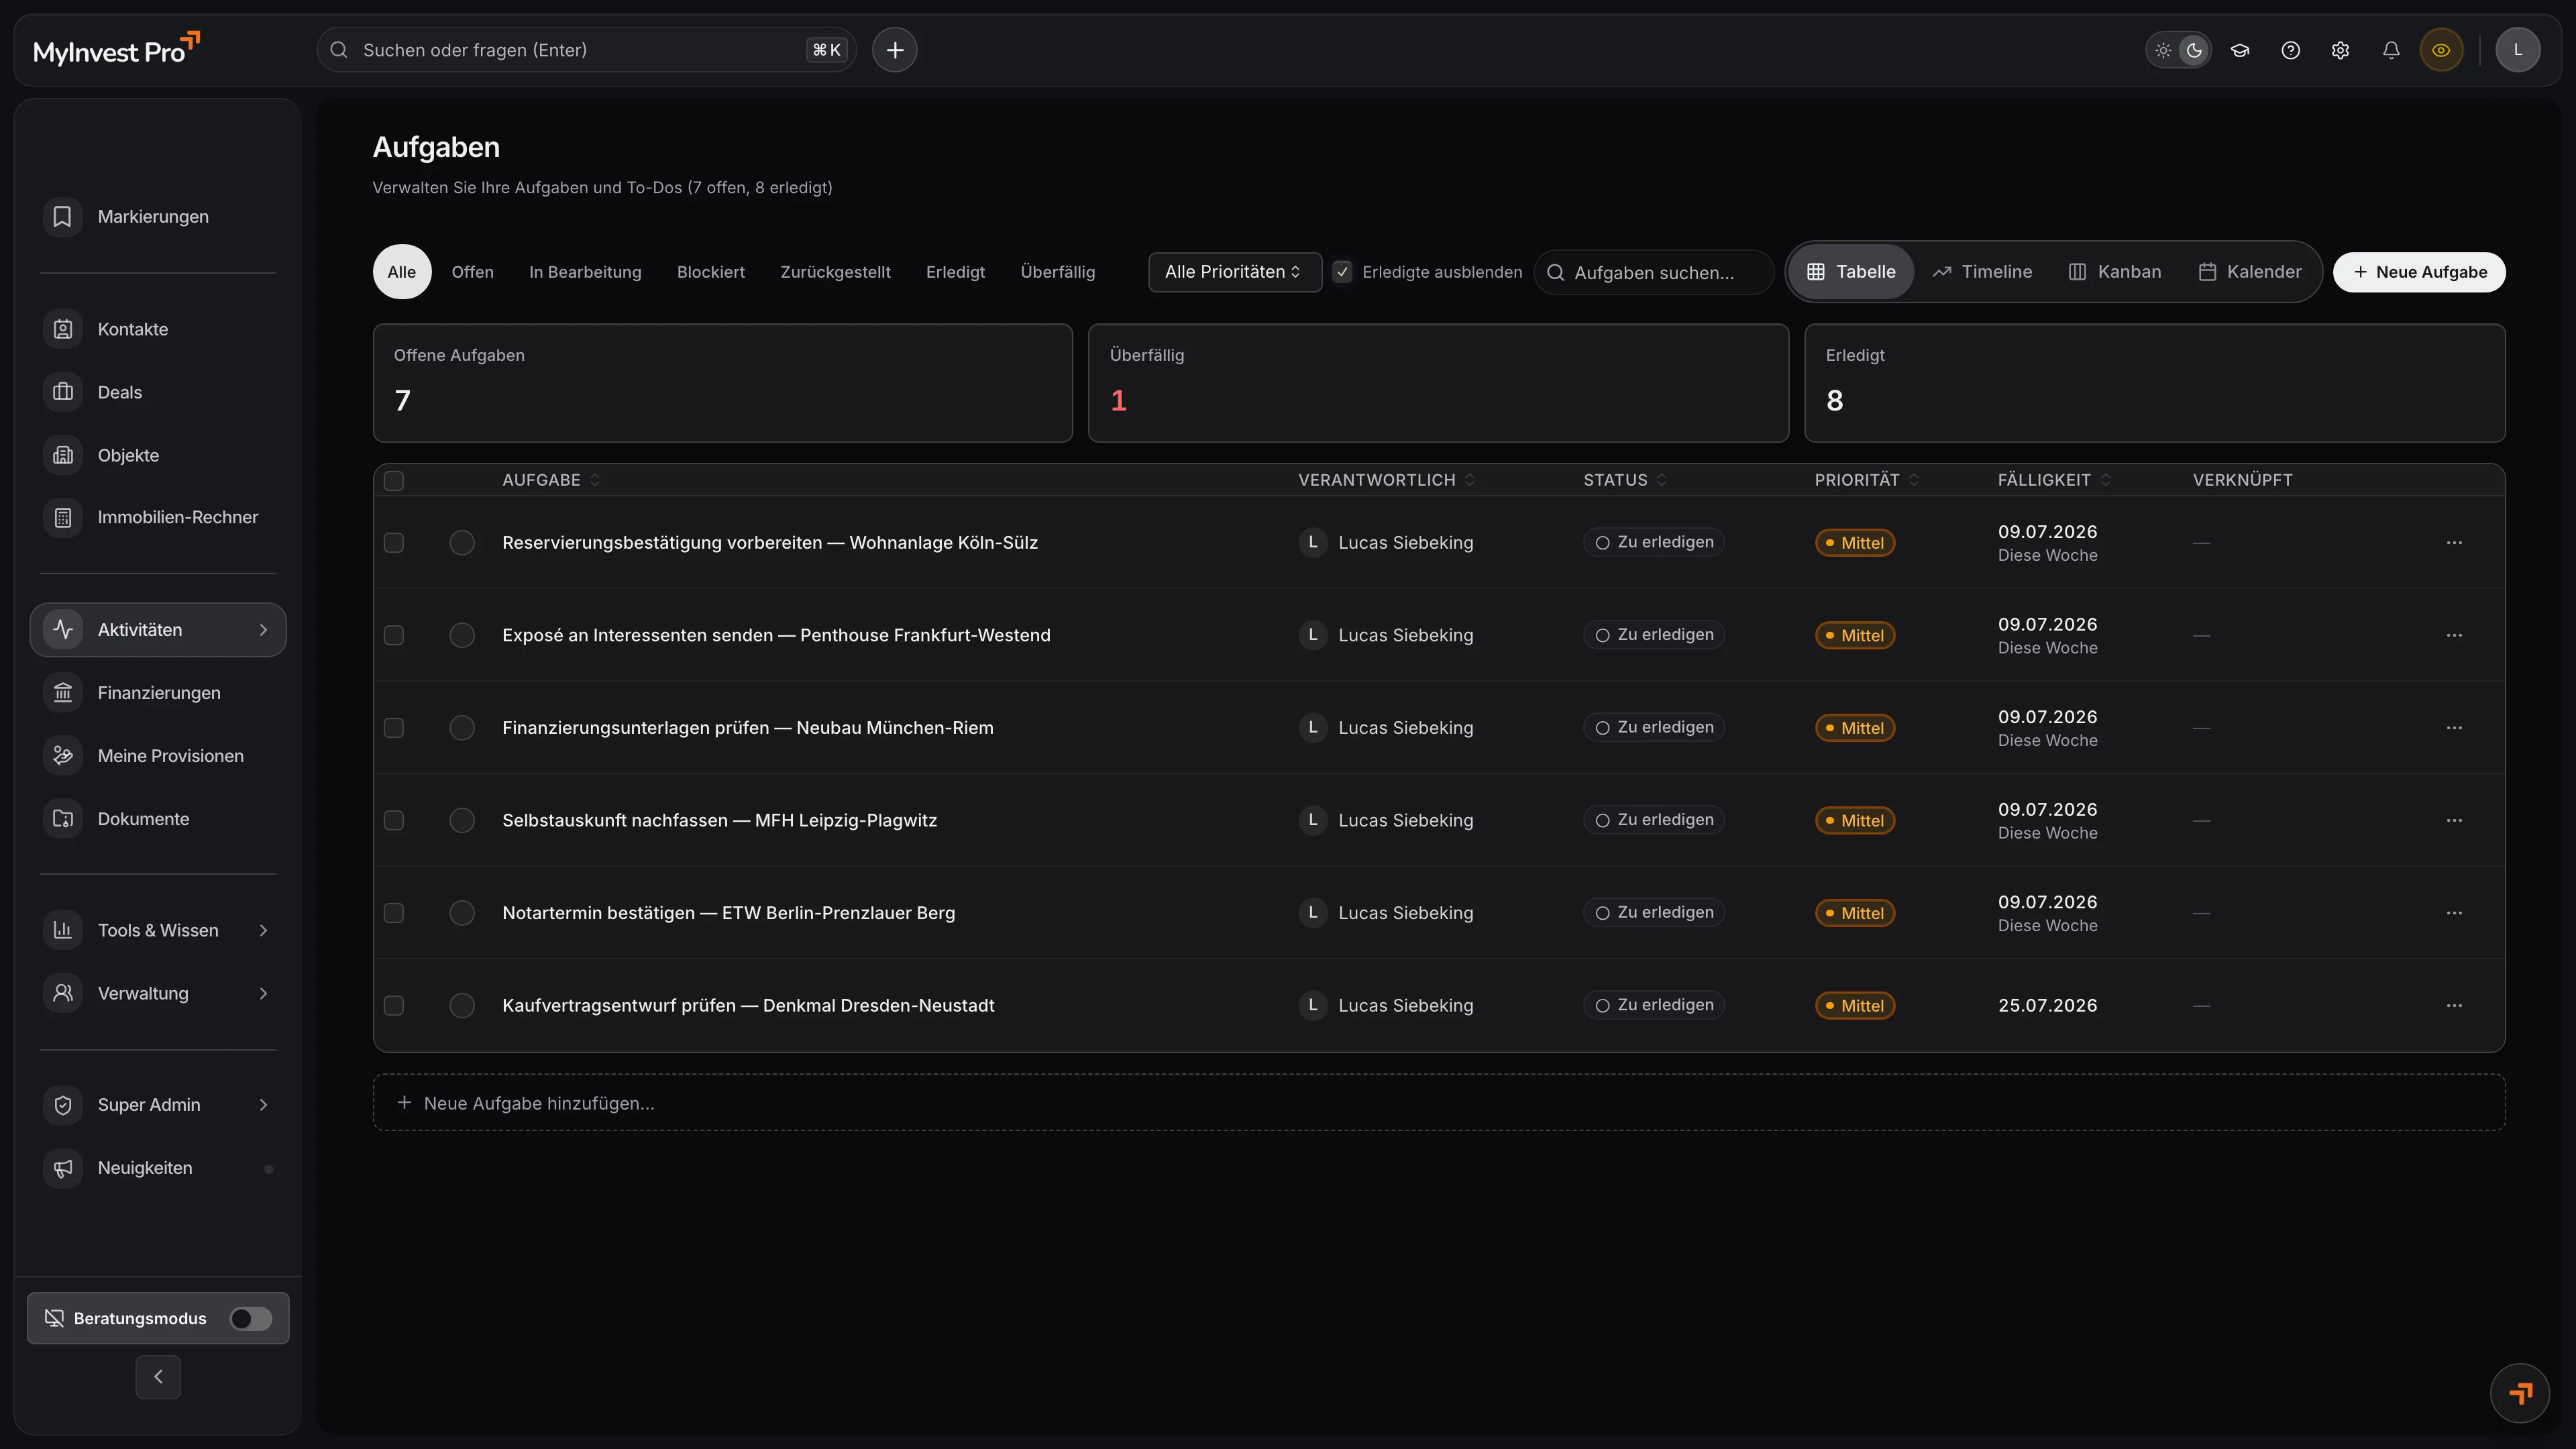Open user avatar L menu

(2518, 50)
